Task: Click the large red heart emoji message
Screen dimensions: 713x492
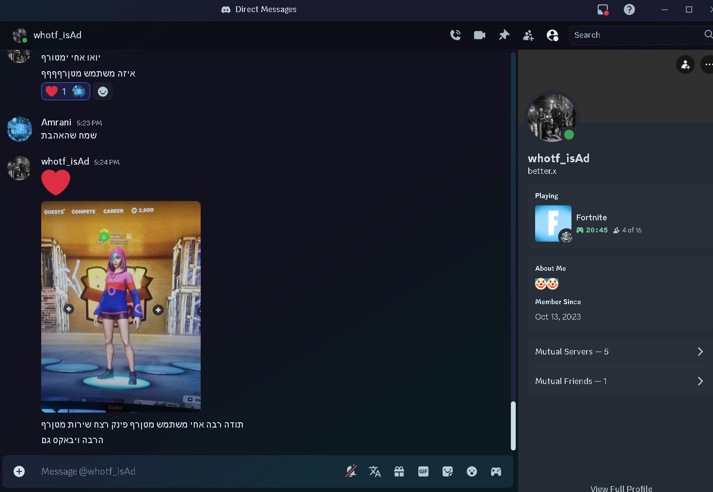Action: 56,183
